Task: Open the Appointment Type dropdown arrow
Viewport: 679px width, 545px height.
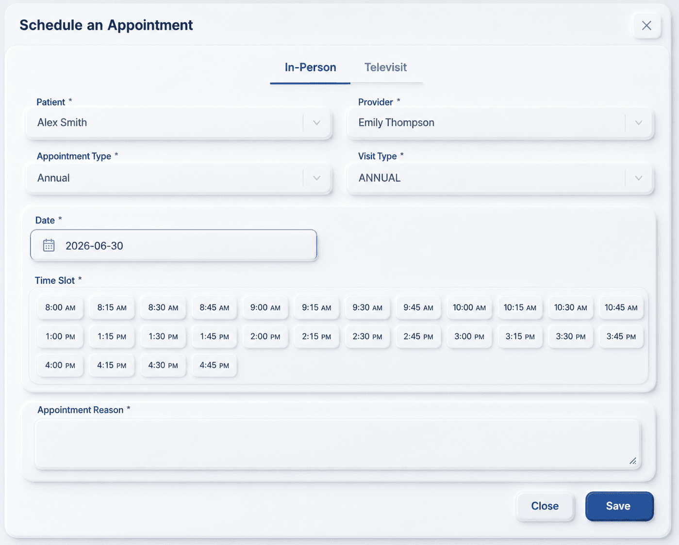Action: (316, 178)
